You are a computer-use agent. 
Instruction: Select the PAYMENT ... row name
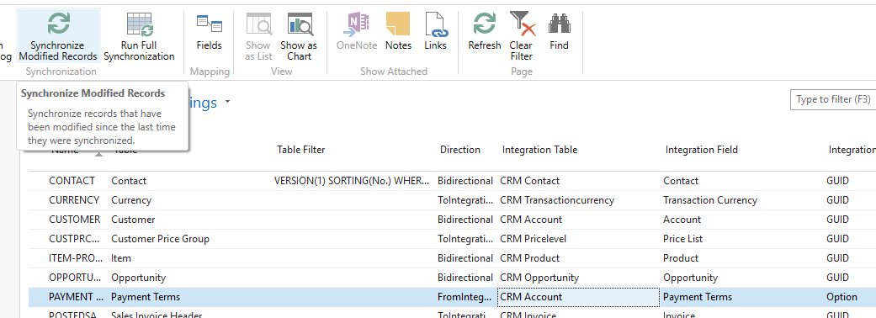pos(76,297)
